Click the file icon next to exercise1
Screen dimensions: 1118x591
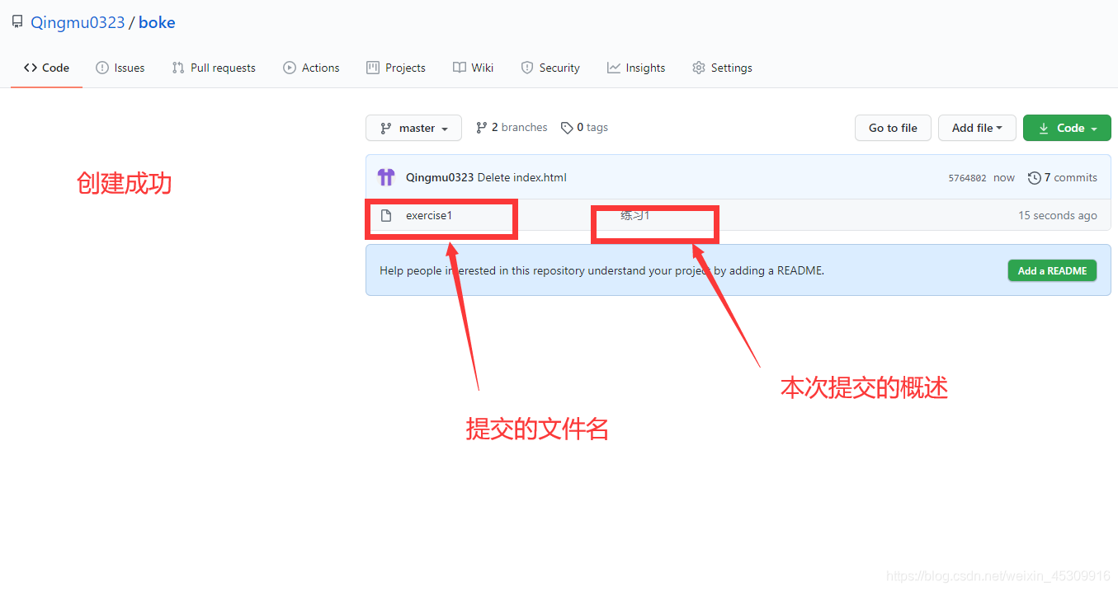pyautogui.click(x=386, y=216)
